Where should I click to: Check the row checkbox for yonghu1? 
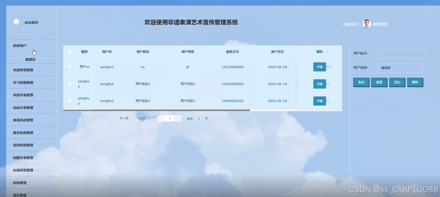69,67
